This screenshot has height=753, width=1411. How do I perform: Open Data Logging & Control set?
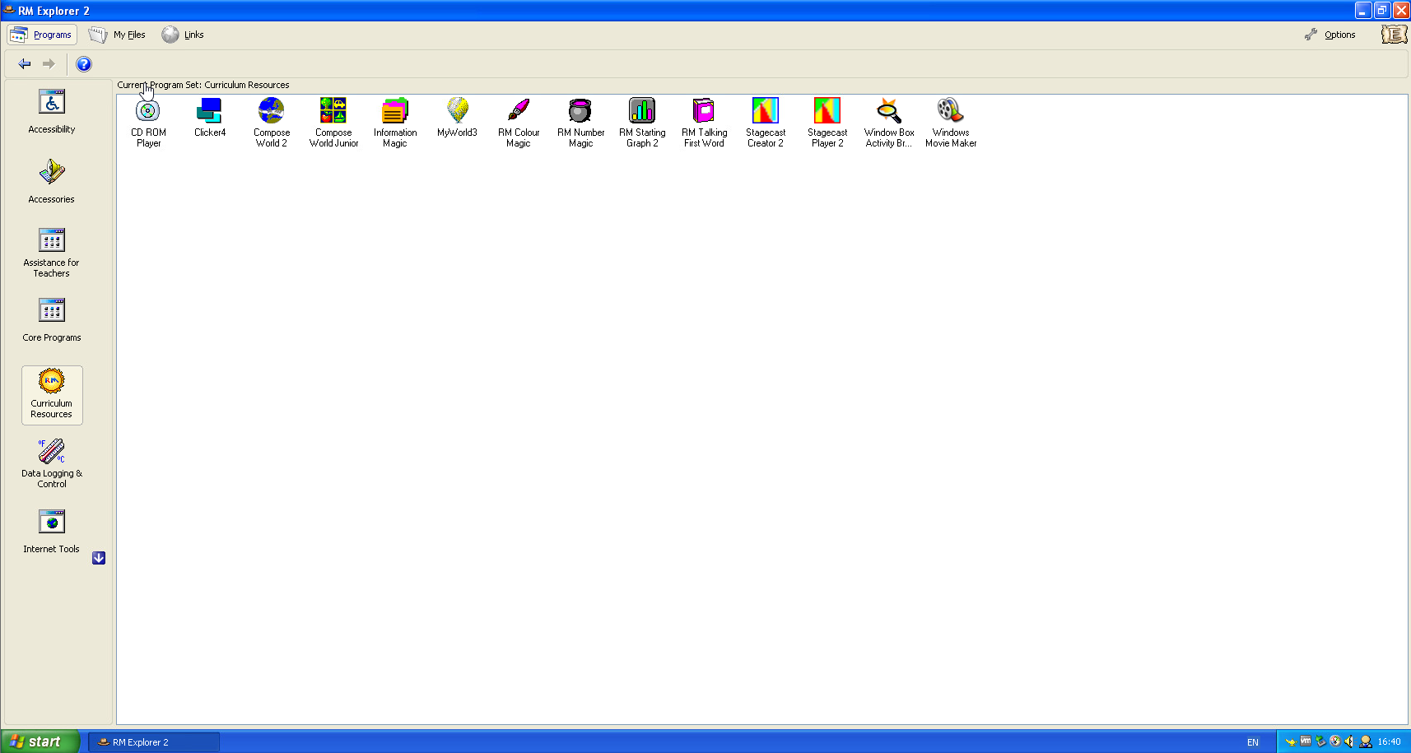52,463
